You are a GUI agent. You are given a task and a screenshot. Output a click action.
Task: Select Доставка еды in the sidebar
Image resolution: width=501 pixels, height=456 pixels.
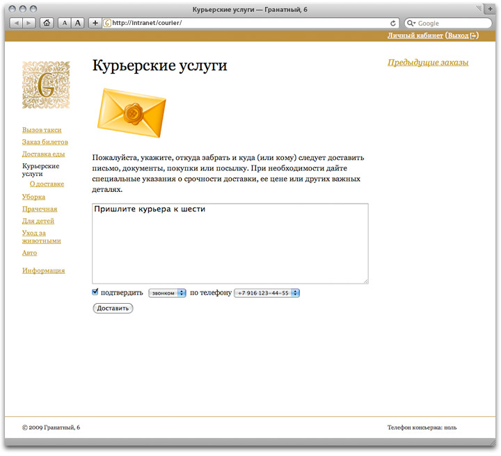[43, 154]
